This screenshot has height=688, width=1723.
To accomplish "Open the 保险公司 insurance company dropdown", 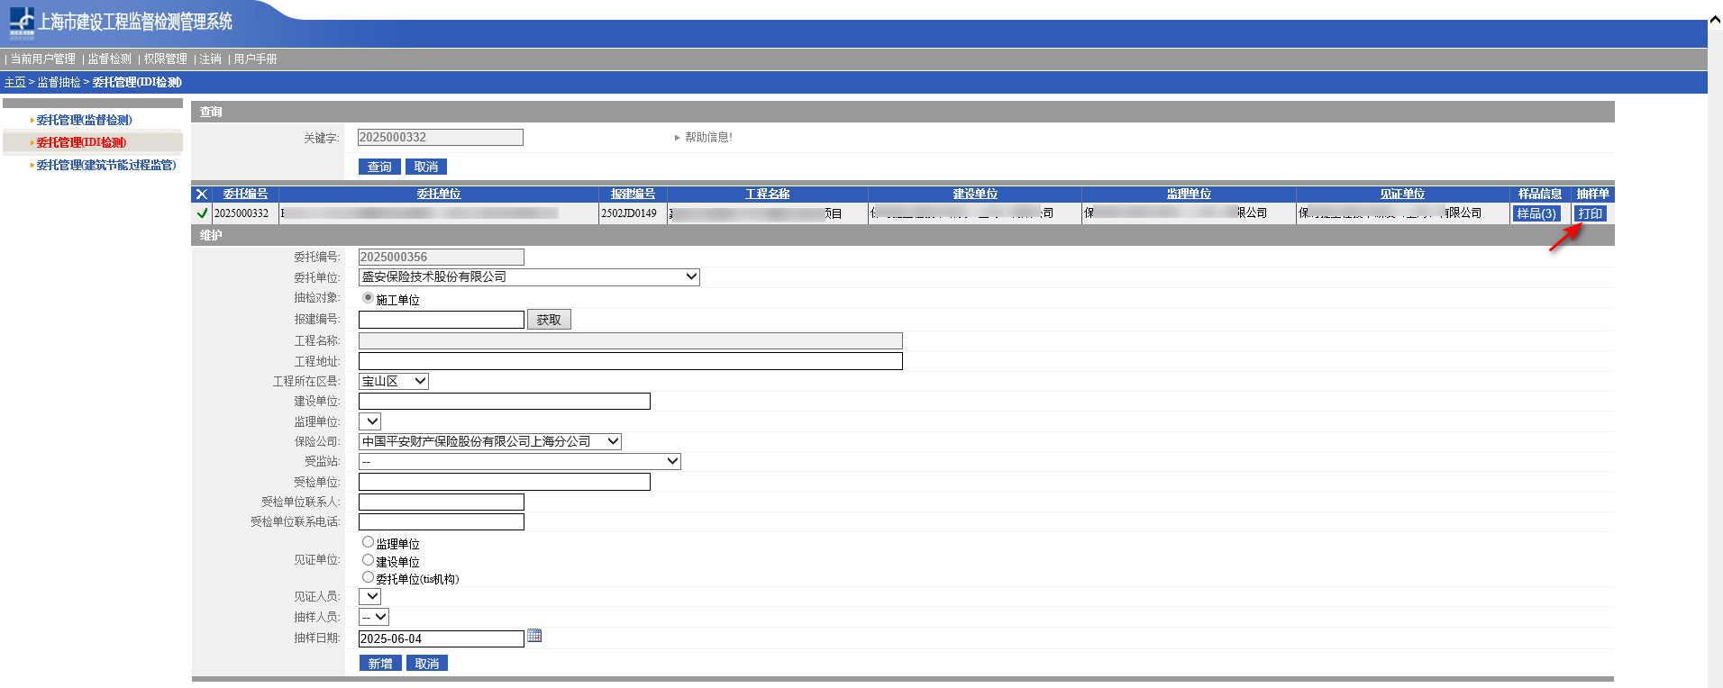I will [x=490, y=442].
